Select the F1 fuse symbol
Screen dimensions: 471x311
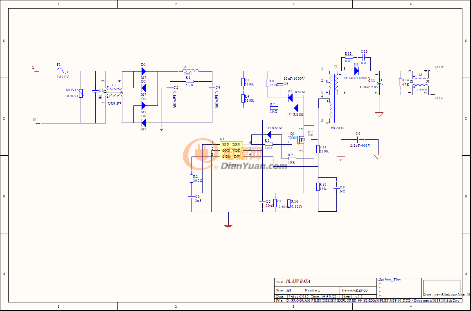point(63,71)
